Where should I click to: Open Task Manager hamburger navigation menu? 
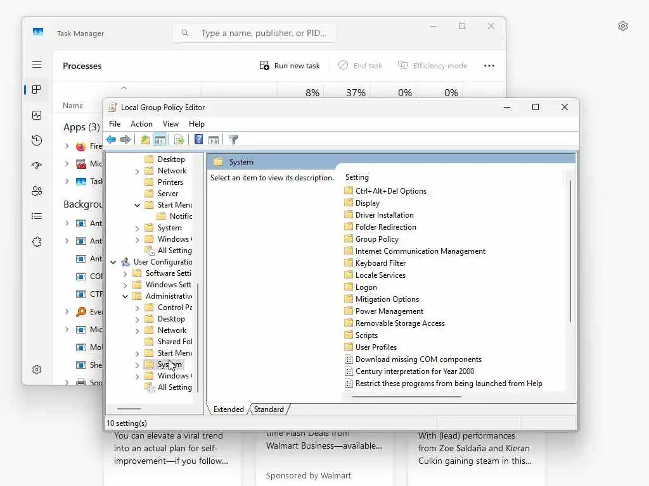tap(37, 65)
